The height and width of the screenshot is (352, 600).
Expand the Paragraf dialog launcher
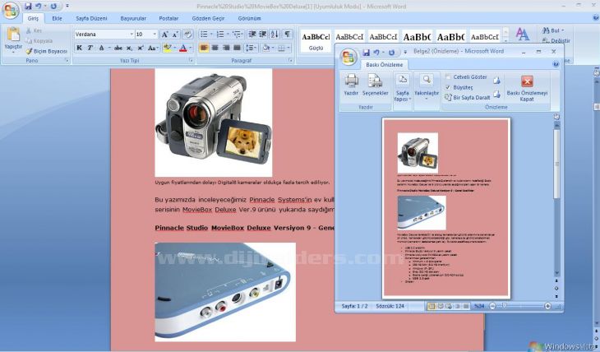click(x=290, y=61)
